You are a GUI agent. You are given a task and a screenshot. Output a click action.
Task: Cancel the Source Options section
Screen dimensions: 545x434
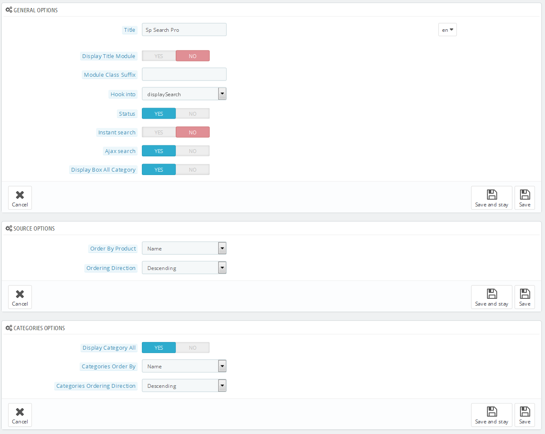point(20,297)
